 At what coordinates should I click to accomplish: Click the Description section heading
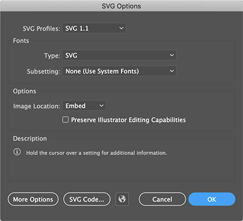(x=30, y=138)
